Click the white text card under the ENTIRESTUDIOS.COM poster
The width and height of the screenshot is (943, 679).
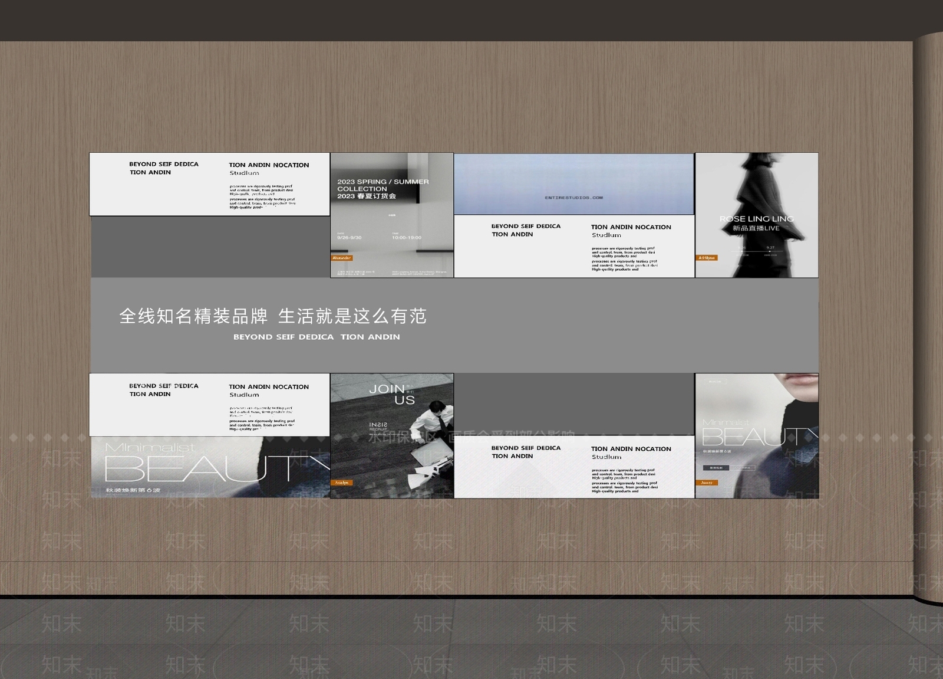[x=574, y=247]
